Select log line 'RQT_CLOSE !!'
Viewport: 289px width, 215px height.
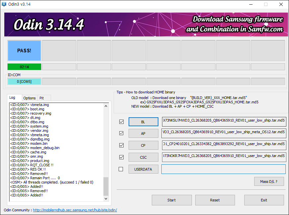click(32, 165)
